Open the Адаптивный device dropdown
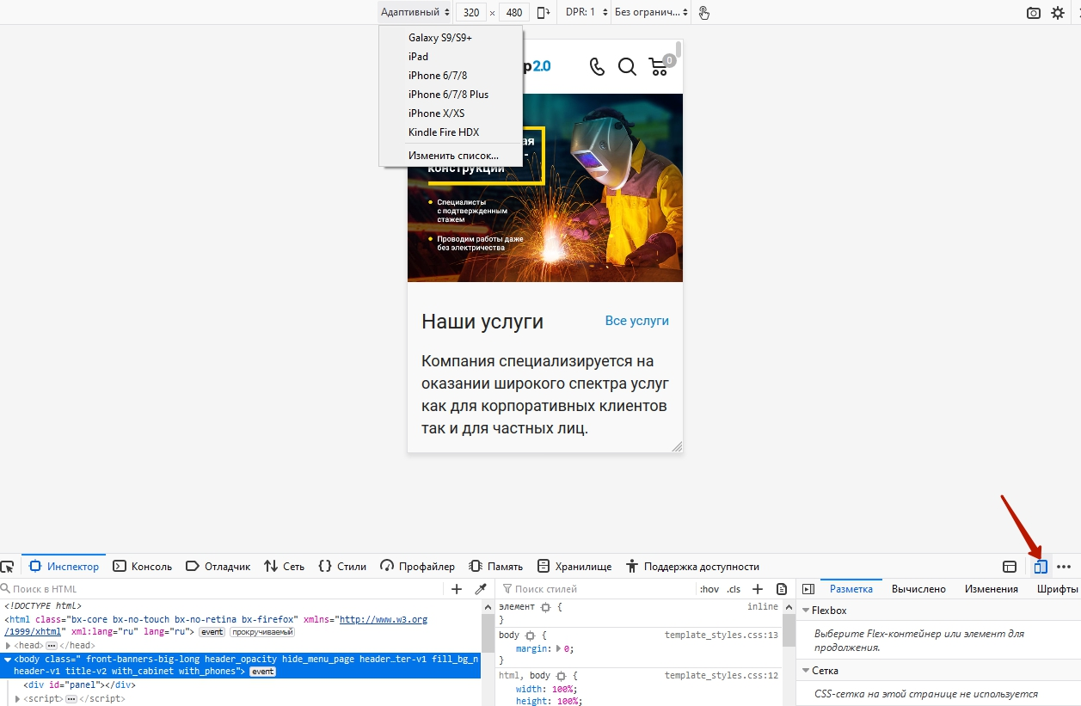Screen dimensions: 1081x706 pos(415,12)
